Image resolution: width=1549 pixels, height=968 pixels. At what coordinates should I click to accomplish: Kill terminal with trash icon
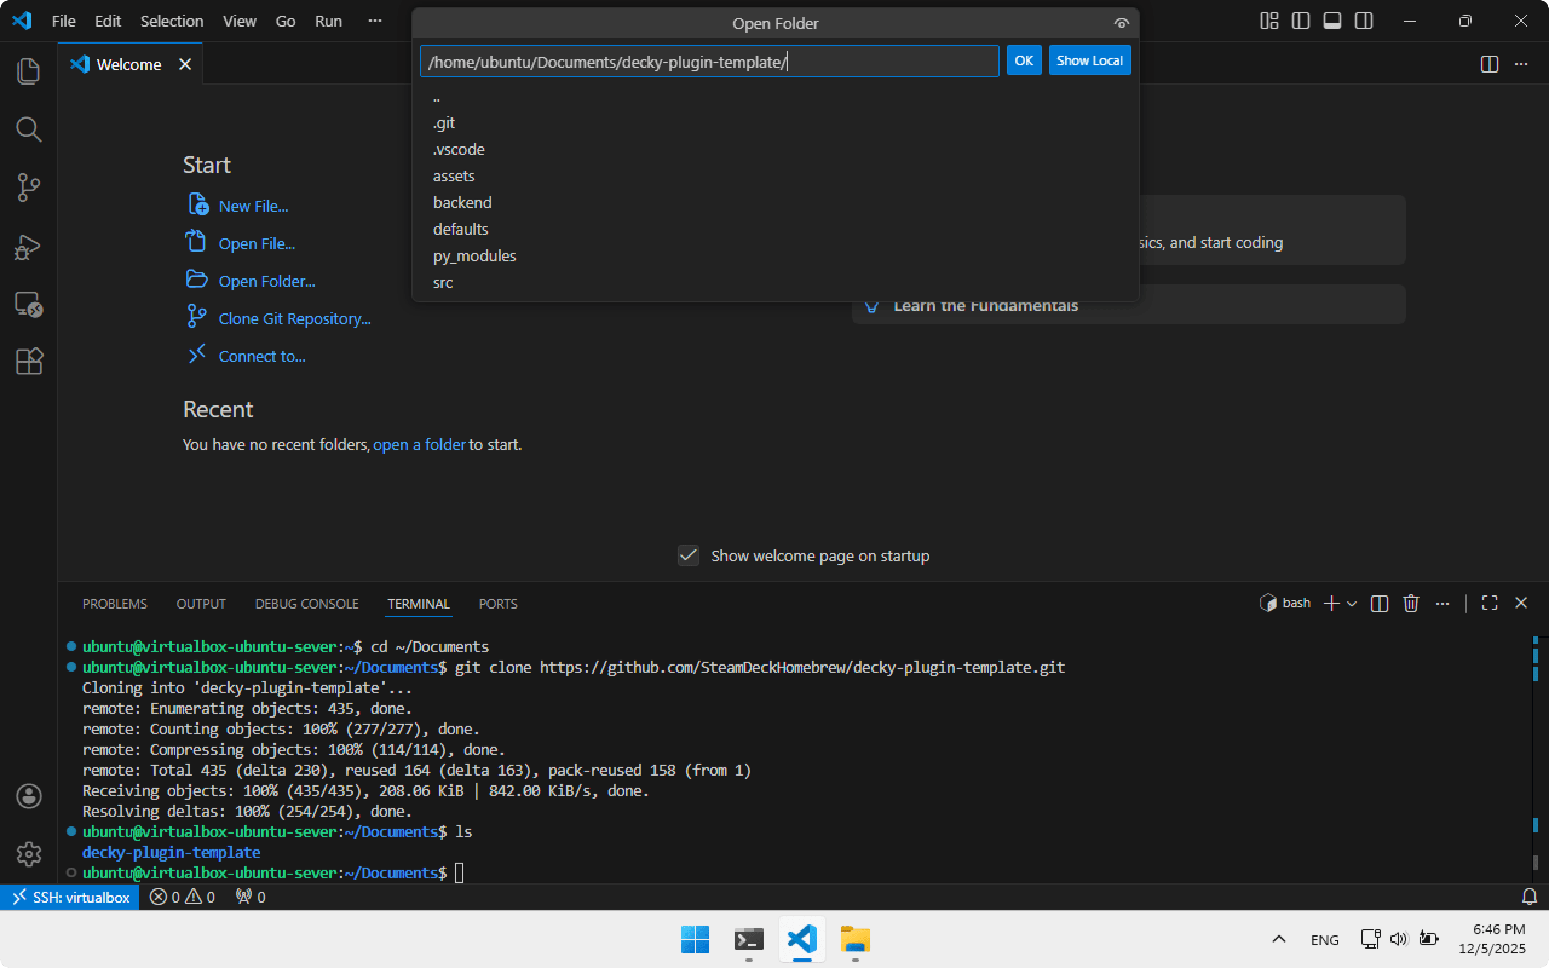tap(1411, 604)
